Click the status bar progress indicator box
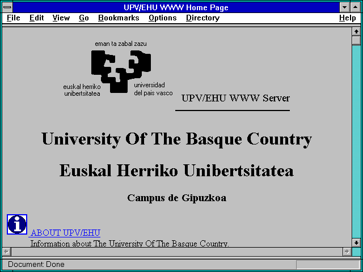Screen dimensions: 363x272 328,265
